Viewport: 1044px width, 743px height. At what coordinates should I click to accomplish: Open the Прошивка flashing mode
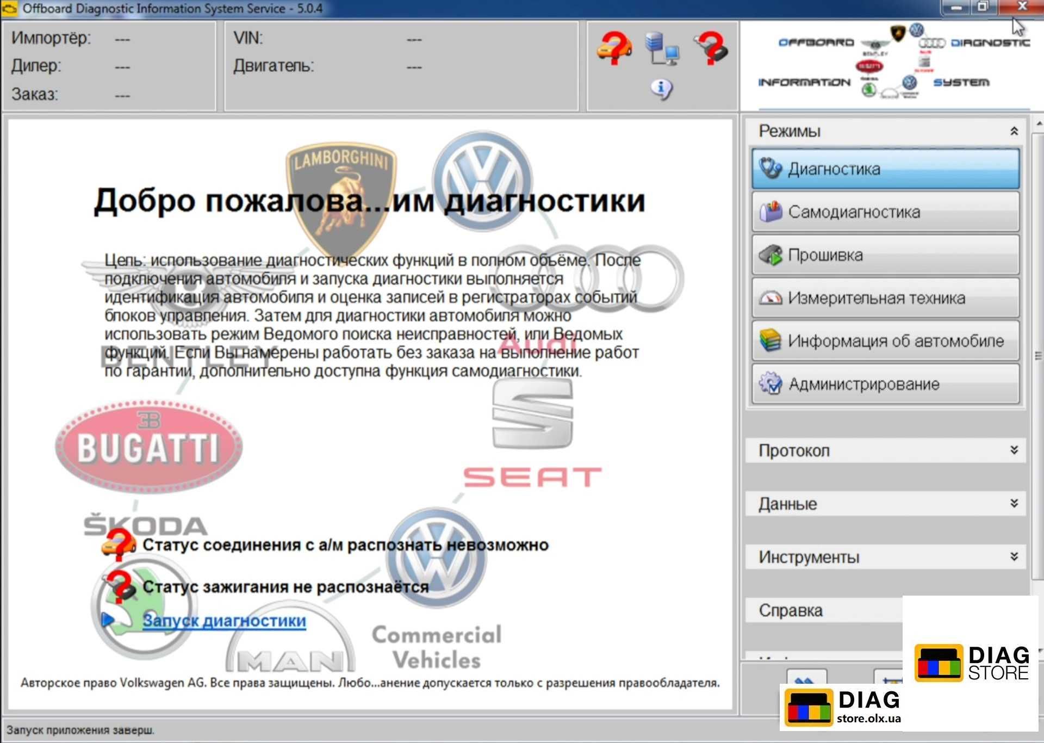tap(885, 255)
